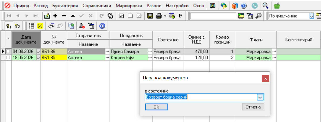This screenshot has width=321, height=122.
Task: Click the Сумма с НДС column header
Action: 197,40
